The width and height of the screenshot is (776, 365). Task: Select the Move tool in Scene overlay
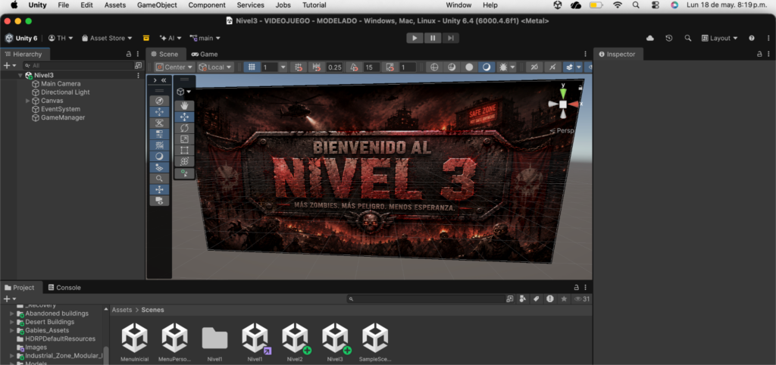pos(185,117)
